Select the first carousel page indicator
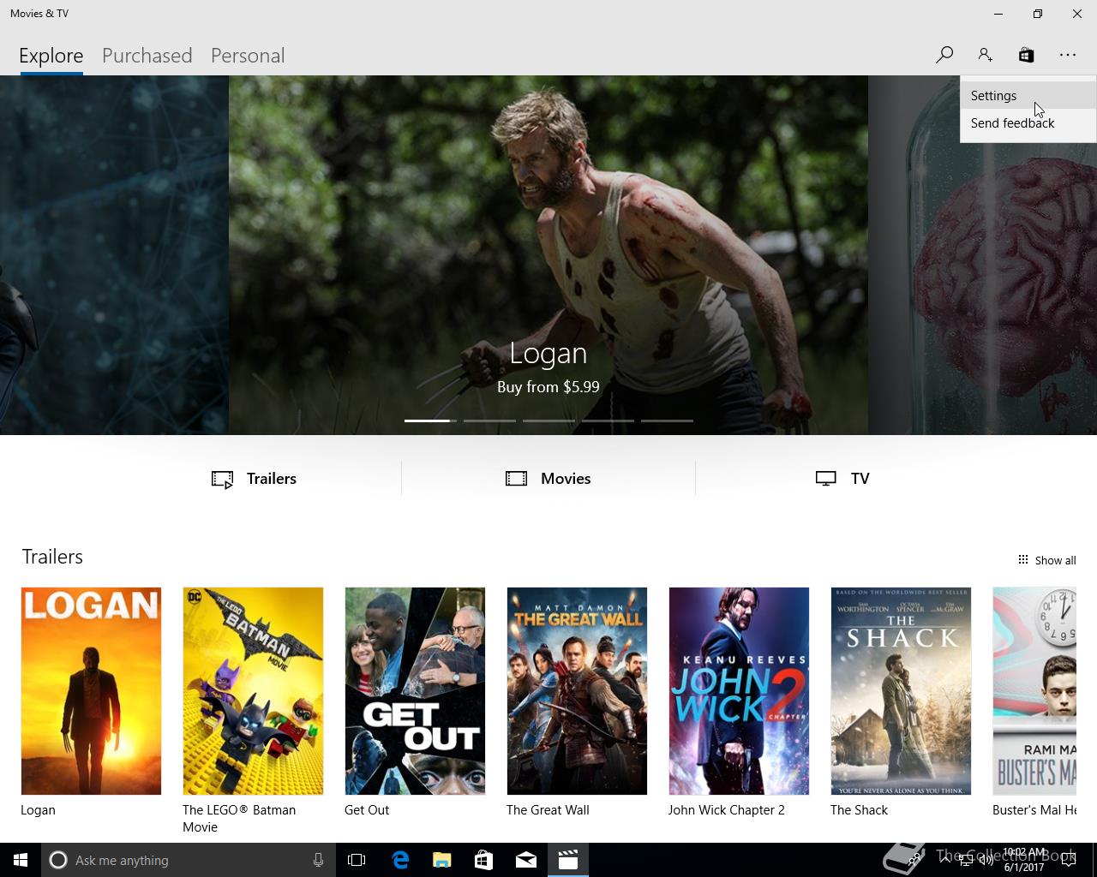Viewport: 1097px width, 877px height. [x=430, y=421]
